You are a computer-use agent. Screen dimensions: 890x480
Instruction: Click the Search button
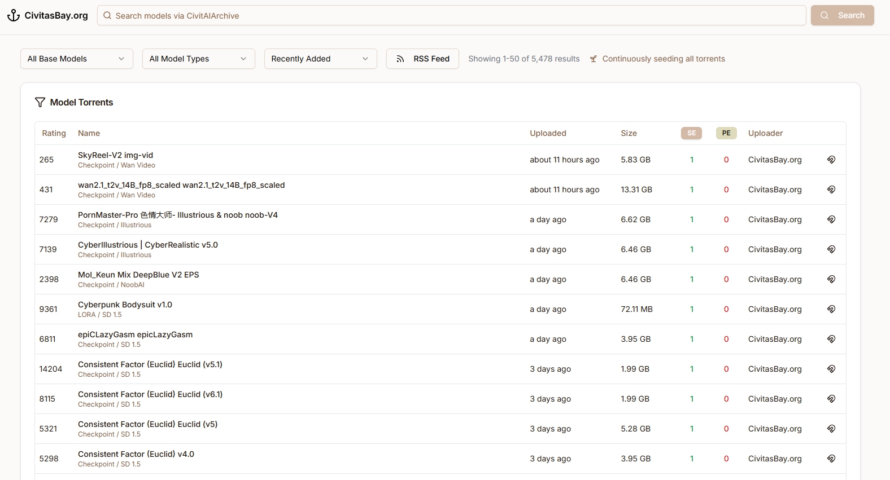(x=843, y=15)
